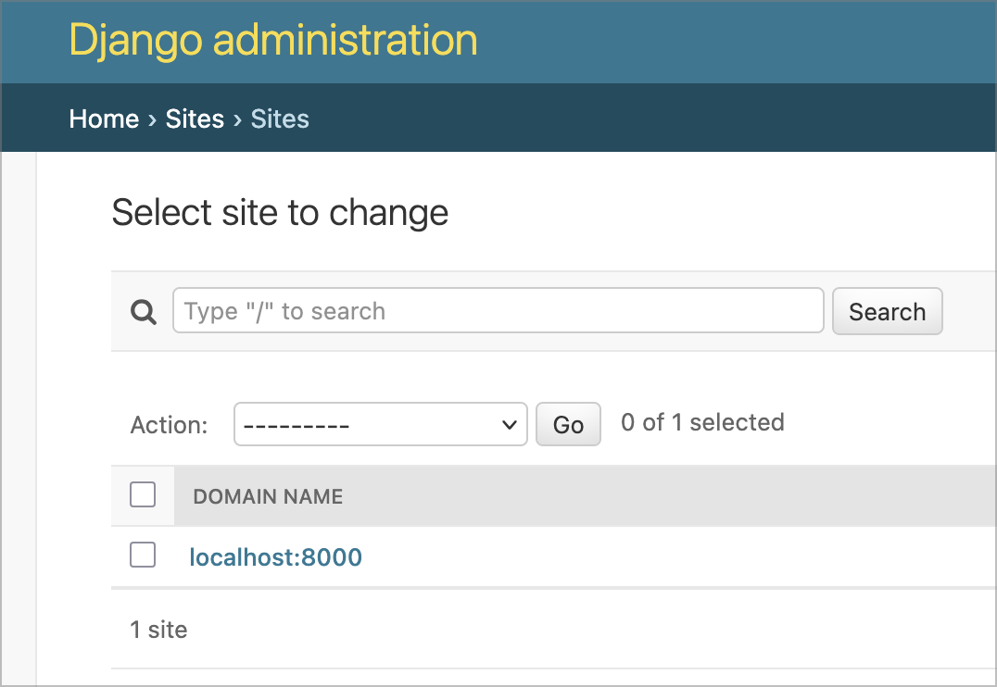The width and height of the screenshot is (997, 687).
Task: Sort by the Domain Name column header
Action: tap(268, 496)
